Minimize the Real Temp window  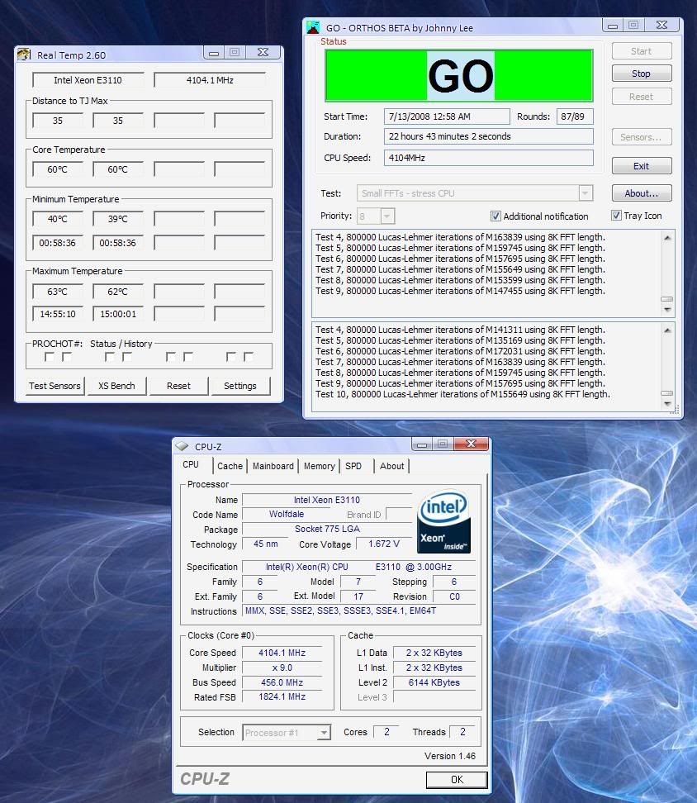(x=214, y=52)
